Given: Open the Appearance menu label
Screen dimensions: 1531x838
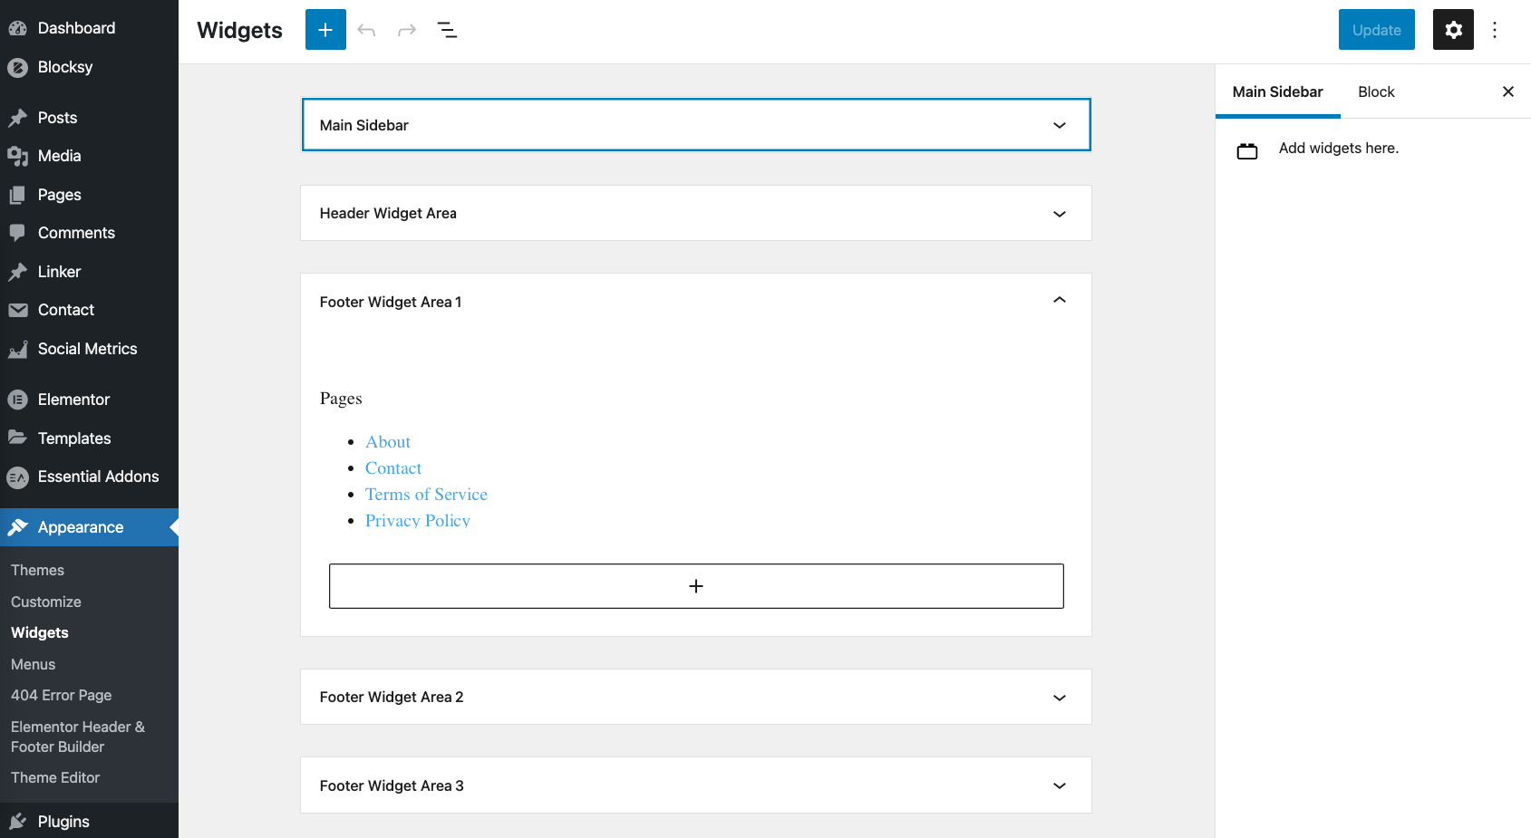Looking at the screenshot, I should tap(81, 527).
